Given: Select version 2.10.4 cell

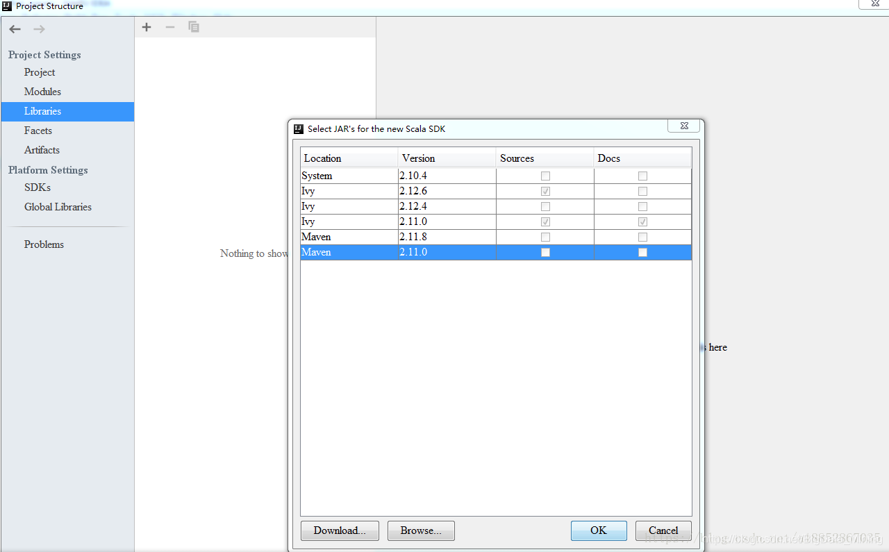Looking at the screenshot, I should [447, 176].
